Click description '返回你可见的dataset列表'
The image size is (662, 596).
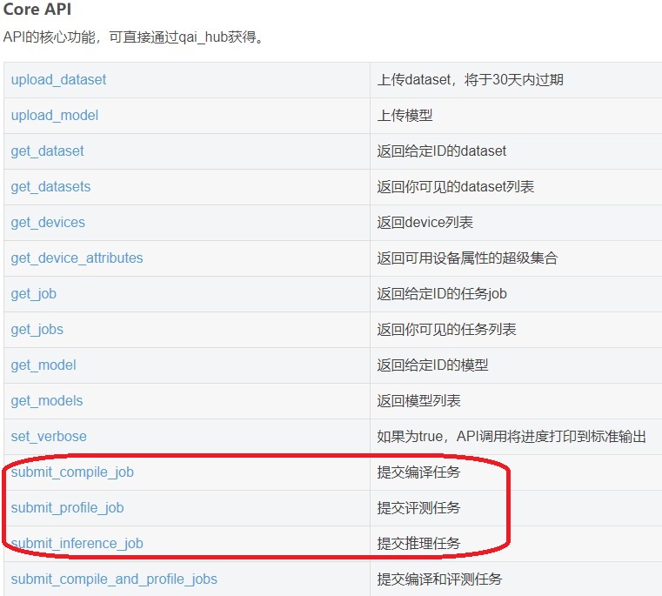click(456, 187)
